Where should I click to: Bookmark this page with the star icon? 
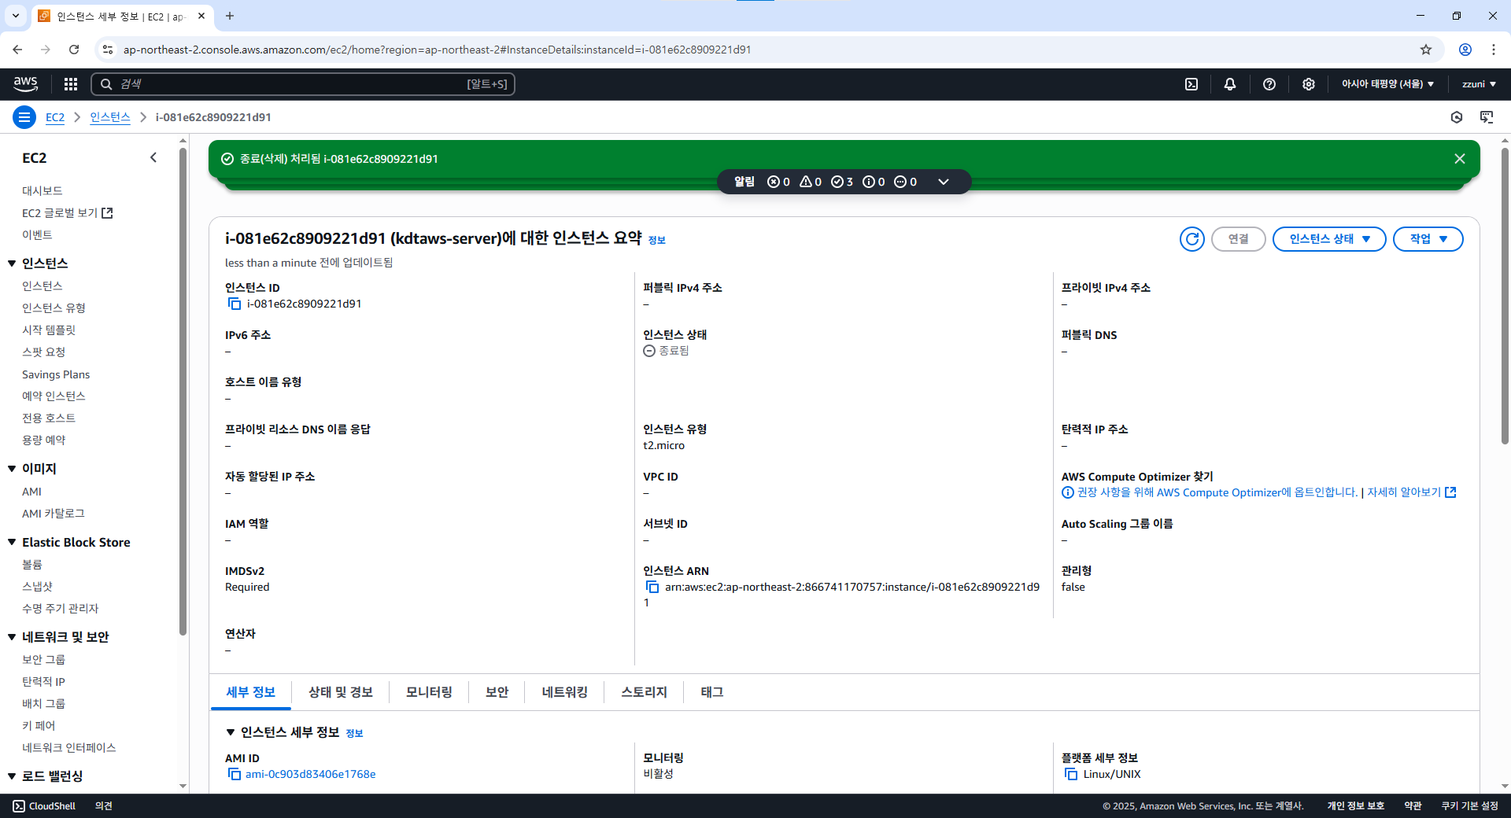tap(1426, 50)
